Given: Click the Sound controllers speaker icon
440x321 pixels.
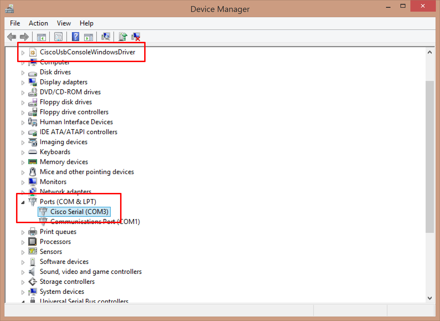Looking at the screenshot, I should click(32, 272).
